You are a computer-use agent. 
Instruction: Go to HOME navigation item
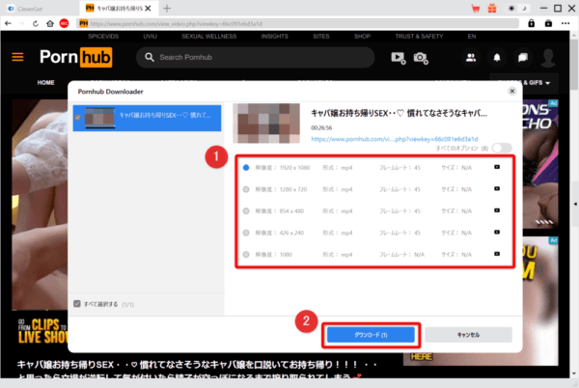[45, 83]
